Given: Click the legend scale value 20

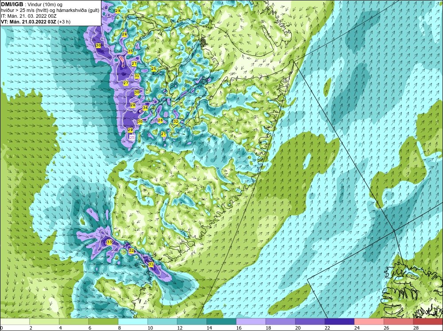Looking at the screenshot, I should [298, 328].
